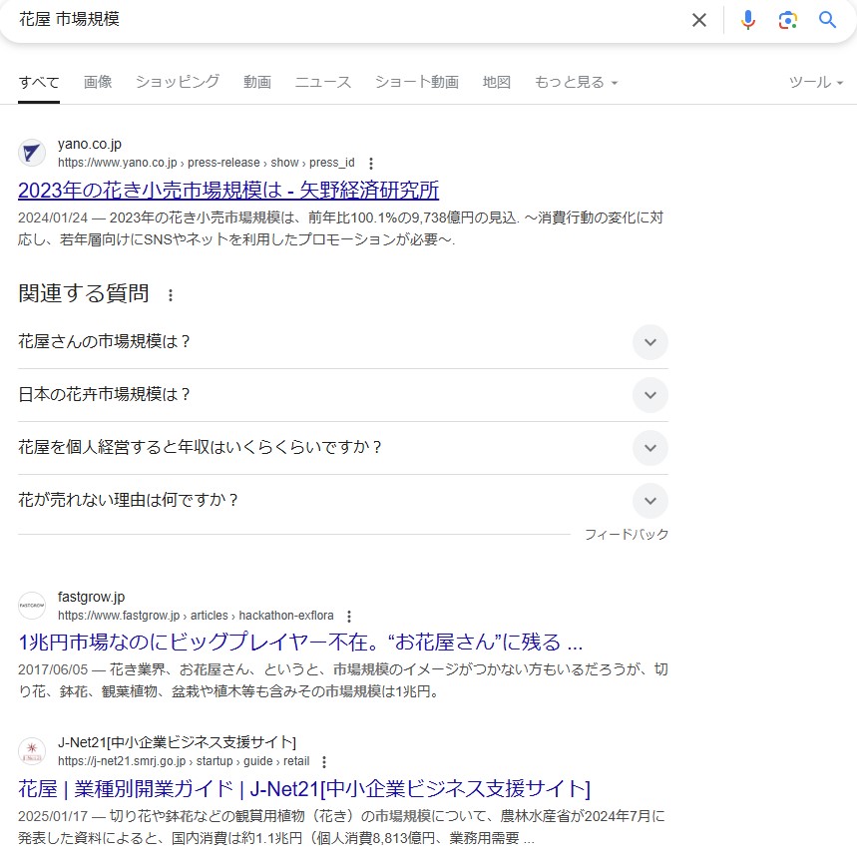Open three-dot menu beside yano.co.jp result
Screen dimensions: 857x865
tap(371, 163)
